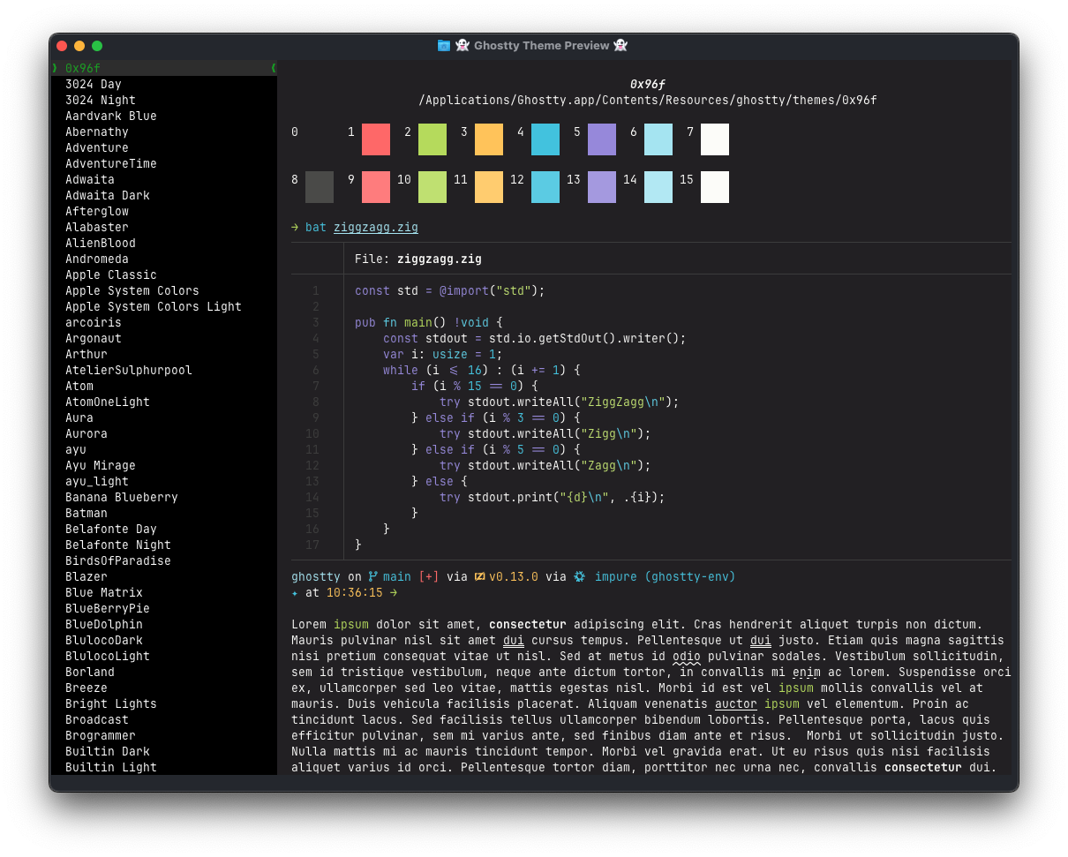Select the Adwaita Dark theme
Screen dimensions: 1068x857
point(108,196)
